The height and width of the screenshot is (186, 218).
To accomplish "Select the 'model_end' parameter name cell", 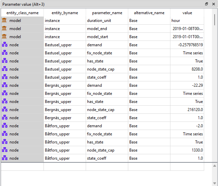I will point(107,28).
